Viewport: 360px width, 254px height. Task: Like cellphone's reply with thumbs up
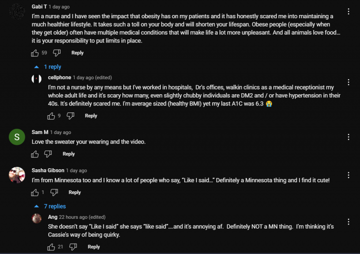[x=51, y=116]
